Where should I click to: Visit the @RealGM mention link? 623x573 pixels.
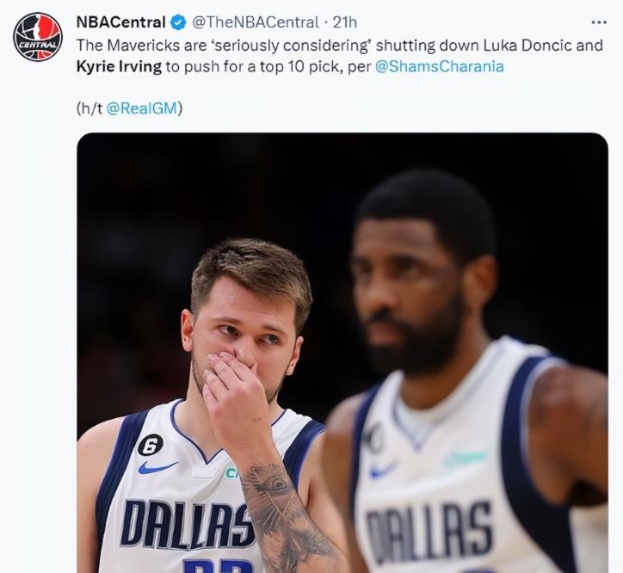[x=144, y=108]
